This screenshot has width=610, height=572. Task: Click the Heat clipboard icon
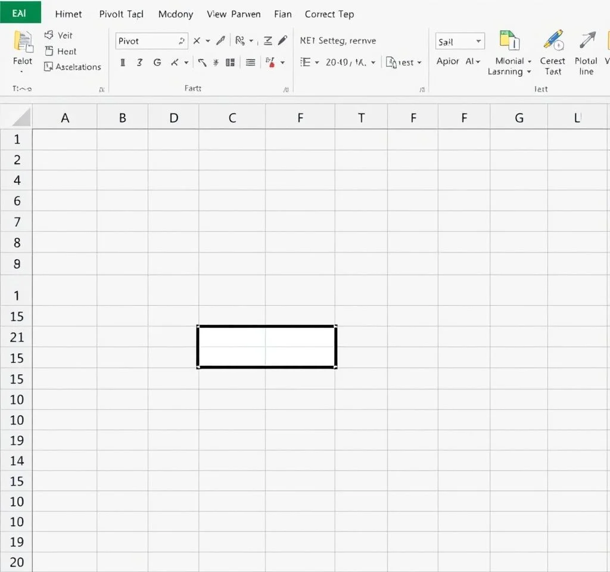(49, 51)
